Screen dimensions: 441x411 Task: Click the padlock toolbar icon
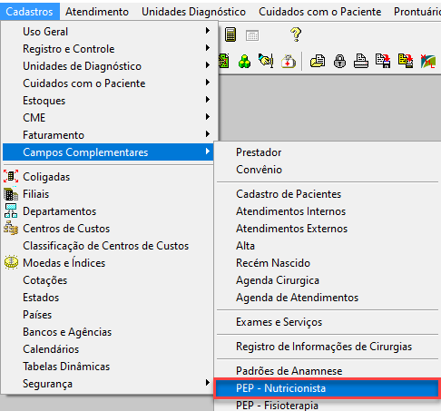(339, 62)
